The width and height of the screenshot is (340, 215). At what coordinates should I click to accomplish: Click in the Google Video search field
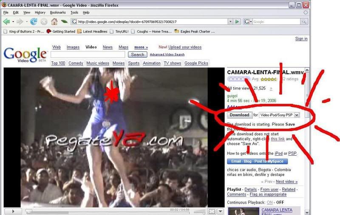[88, 55]
